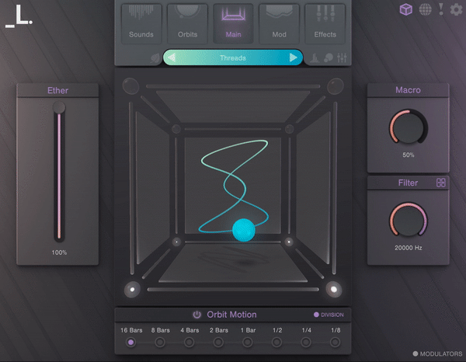Click the exclamation mark alert icon
The image size is (466, 362).
click(441, 9)
